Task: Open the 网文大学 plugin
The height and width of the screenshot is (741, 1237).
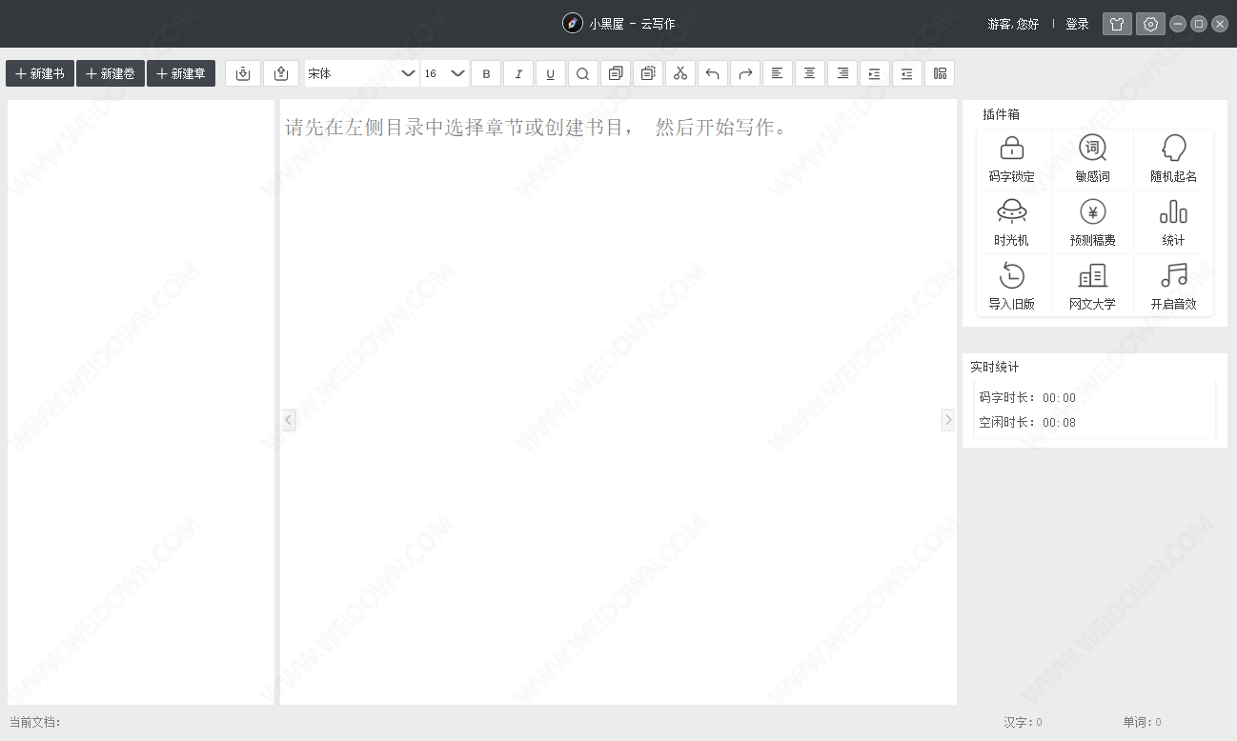Action: pos(1093,287)
